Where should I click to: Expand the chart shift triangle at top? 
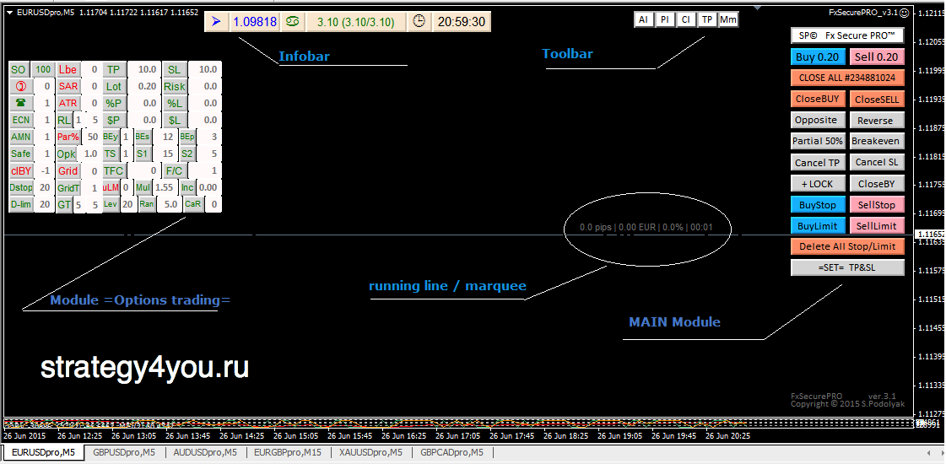pos(757,8)
